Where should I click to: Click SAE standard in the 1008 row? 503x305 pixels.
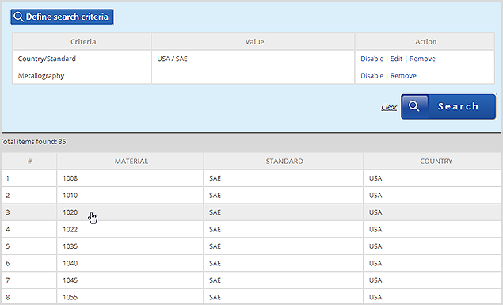pyautogui.click(x=215, y=178)
